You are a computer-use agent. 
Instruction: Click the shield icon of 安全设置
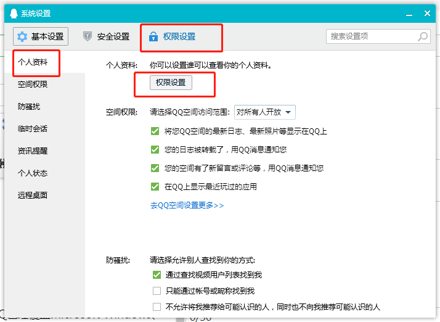[88, 36]
